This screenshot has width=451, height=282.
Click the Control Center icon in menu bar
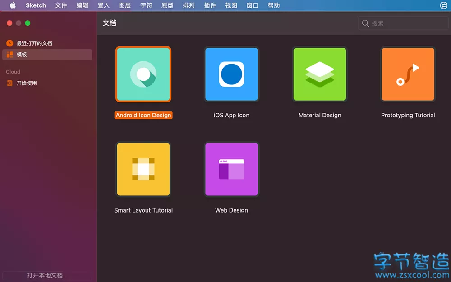point(443,5)
